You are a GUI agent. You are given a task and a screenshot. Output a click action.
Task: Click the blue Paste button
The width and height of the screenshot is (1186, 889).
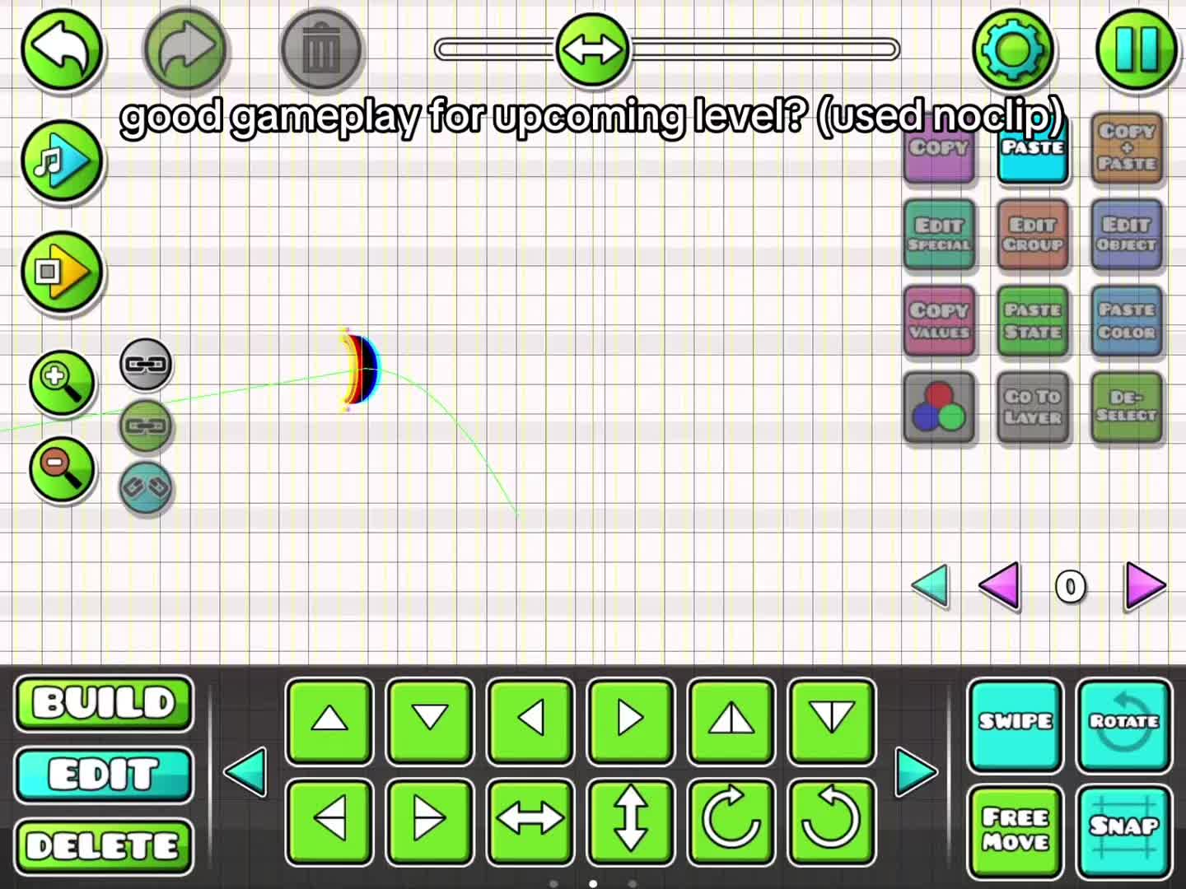[1033, 149]
